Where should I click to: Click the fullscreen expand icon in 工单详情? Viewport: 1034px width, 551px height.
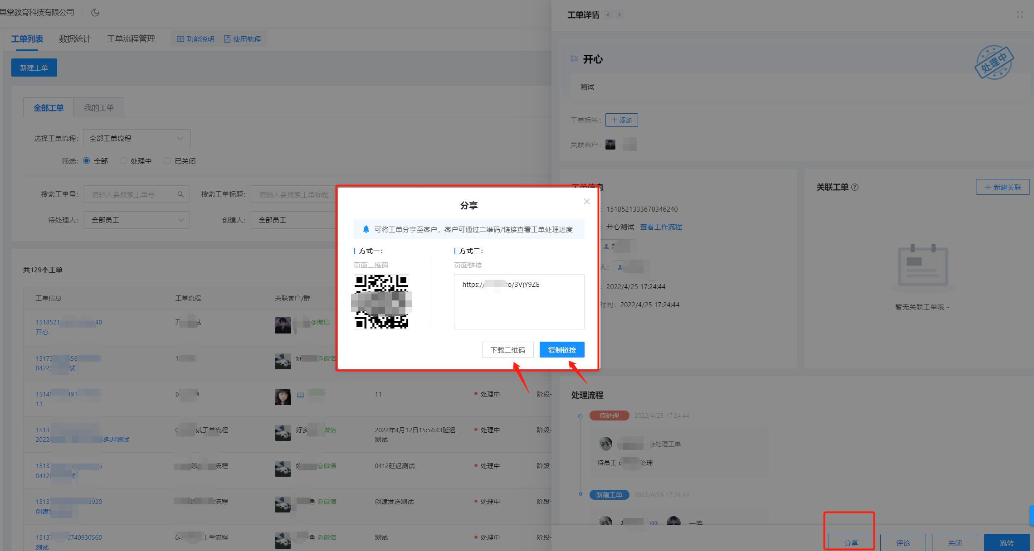[x=1020, y=15]
